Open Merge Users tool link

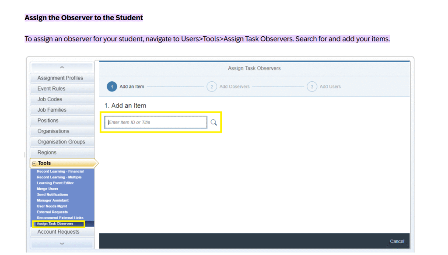point(48,189)
